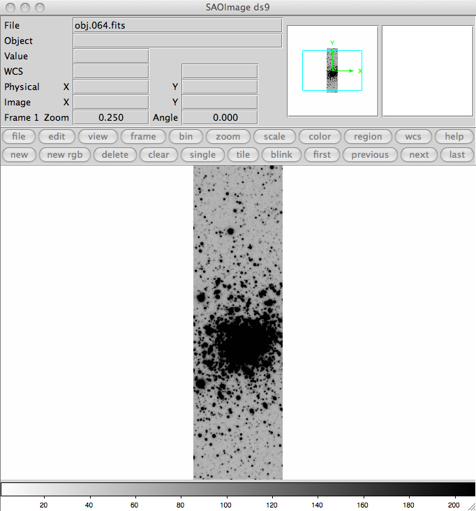Click the Physical X coordinate field
The width and height of the screenshot is (476, 511).
(111, 87)
